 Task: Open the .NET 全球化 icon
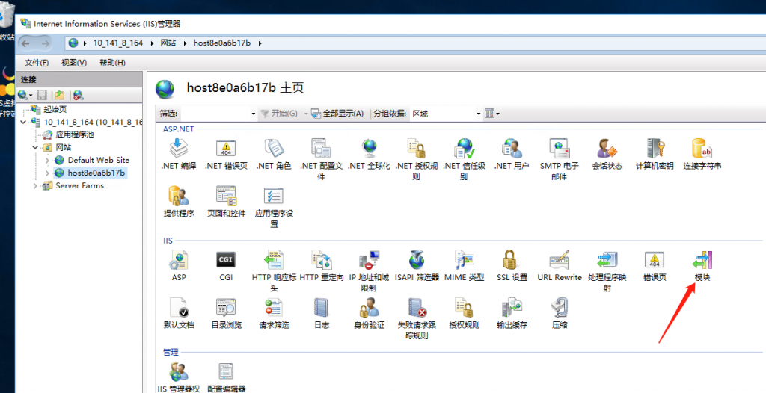tap(370, 154)
